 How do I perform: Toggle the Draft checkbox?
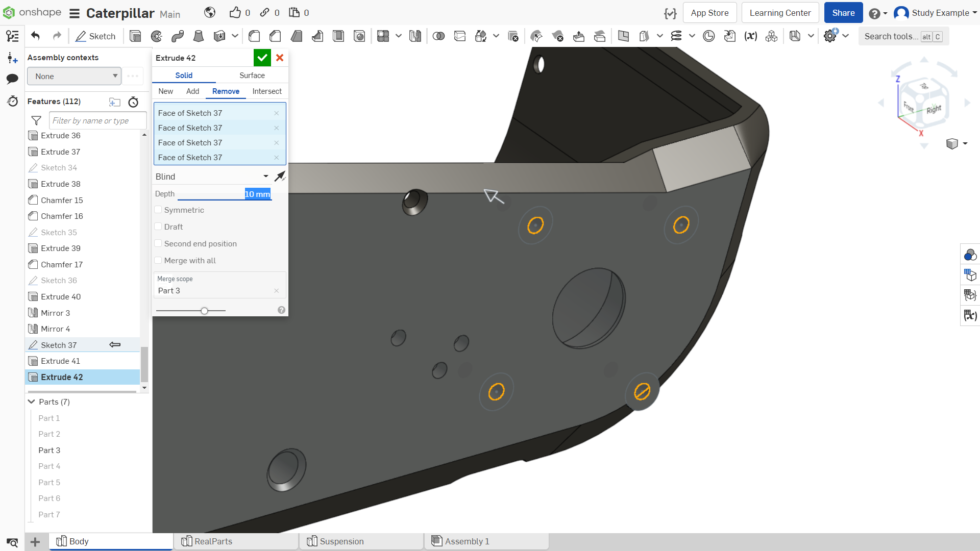158,227
